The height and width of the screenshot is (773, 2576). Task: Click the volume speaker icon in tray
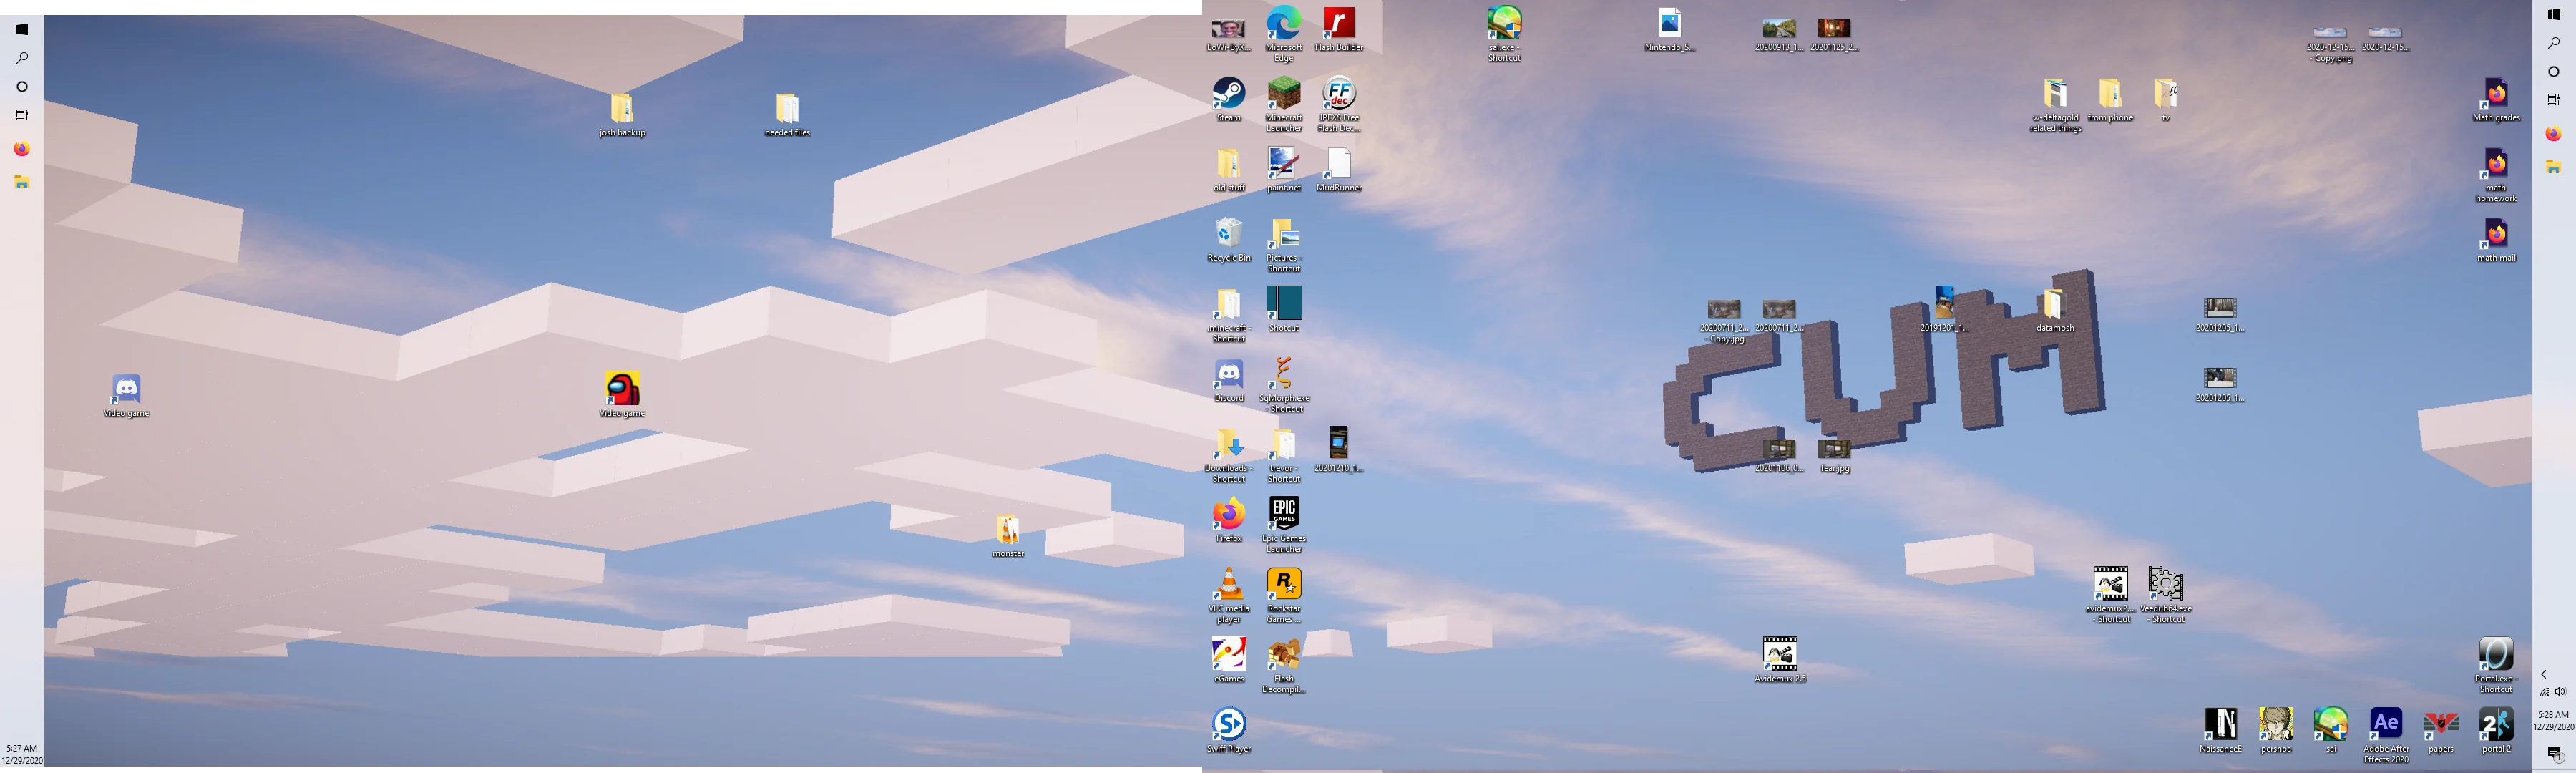(2560, 691)
